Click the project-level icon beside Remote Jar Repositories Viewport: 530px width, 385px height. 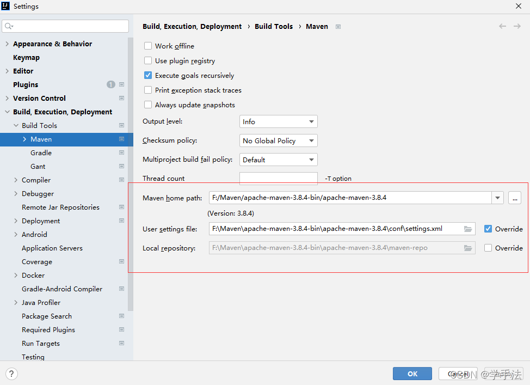tap(122, 207)
